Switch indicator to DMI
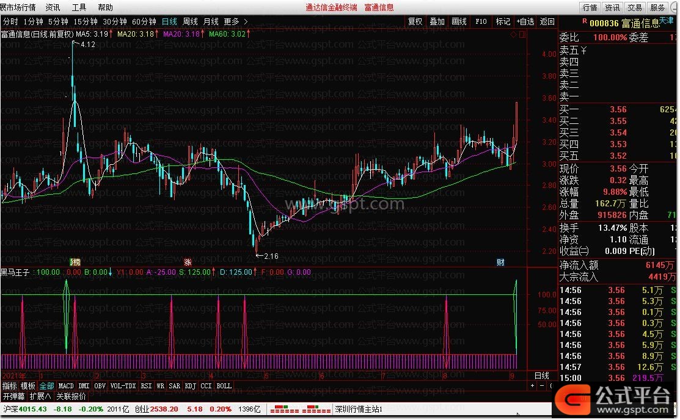Image resolution: width=680 pixels, height=420 pixels. 84,386
